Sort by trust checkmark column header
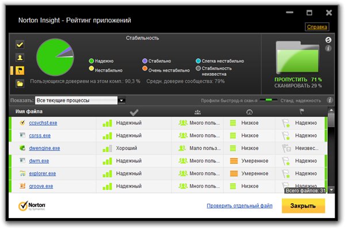 [134, 112]
